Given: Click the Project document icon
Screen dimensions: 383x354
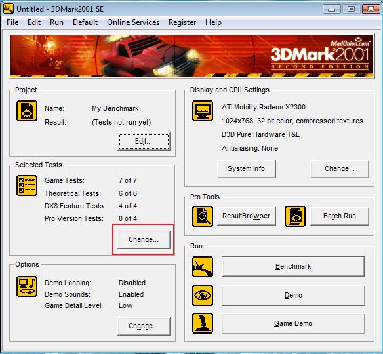Looking at the screenshot, I should [27, 111].
